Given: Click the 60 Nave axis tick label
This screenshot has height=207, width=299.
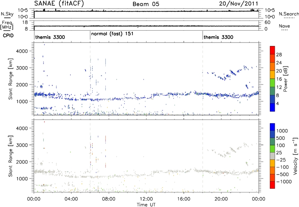Looking at the screenshot, I should (267, 22).
